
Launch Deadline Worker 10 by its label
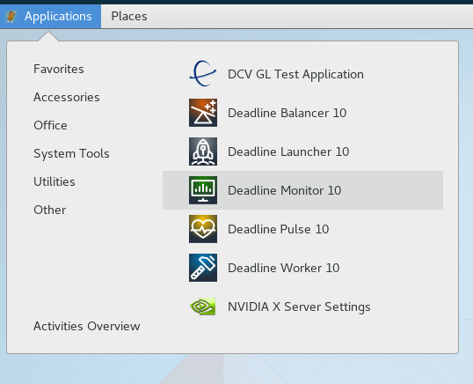tap(284, 268)
